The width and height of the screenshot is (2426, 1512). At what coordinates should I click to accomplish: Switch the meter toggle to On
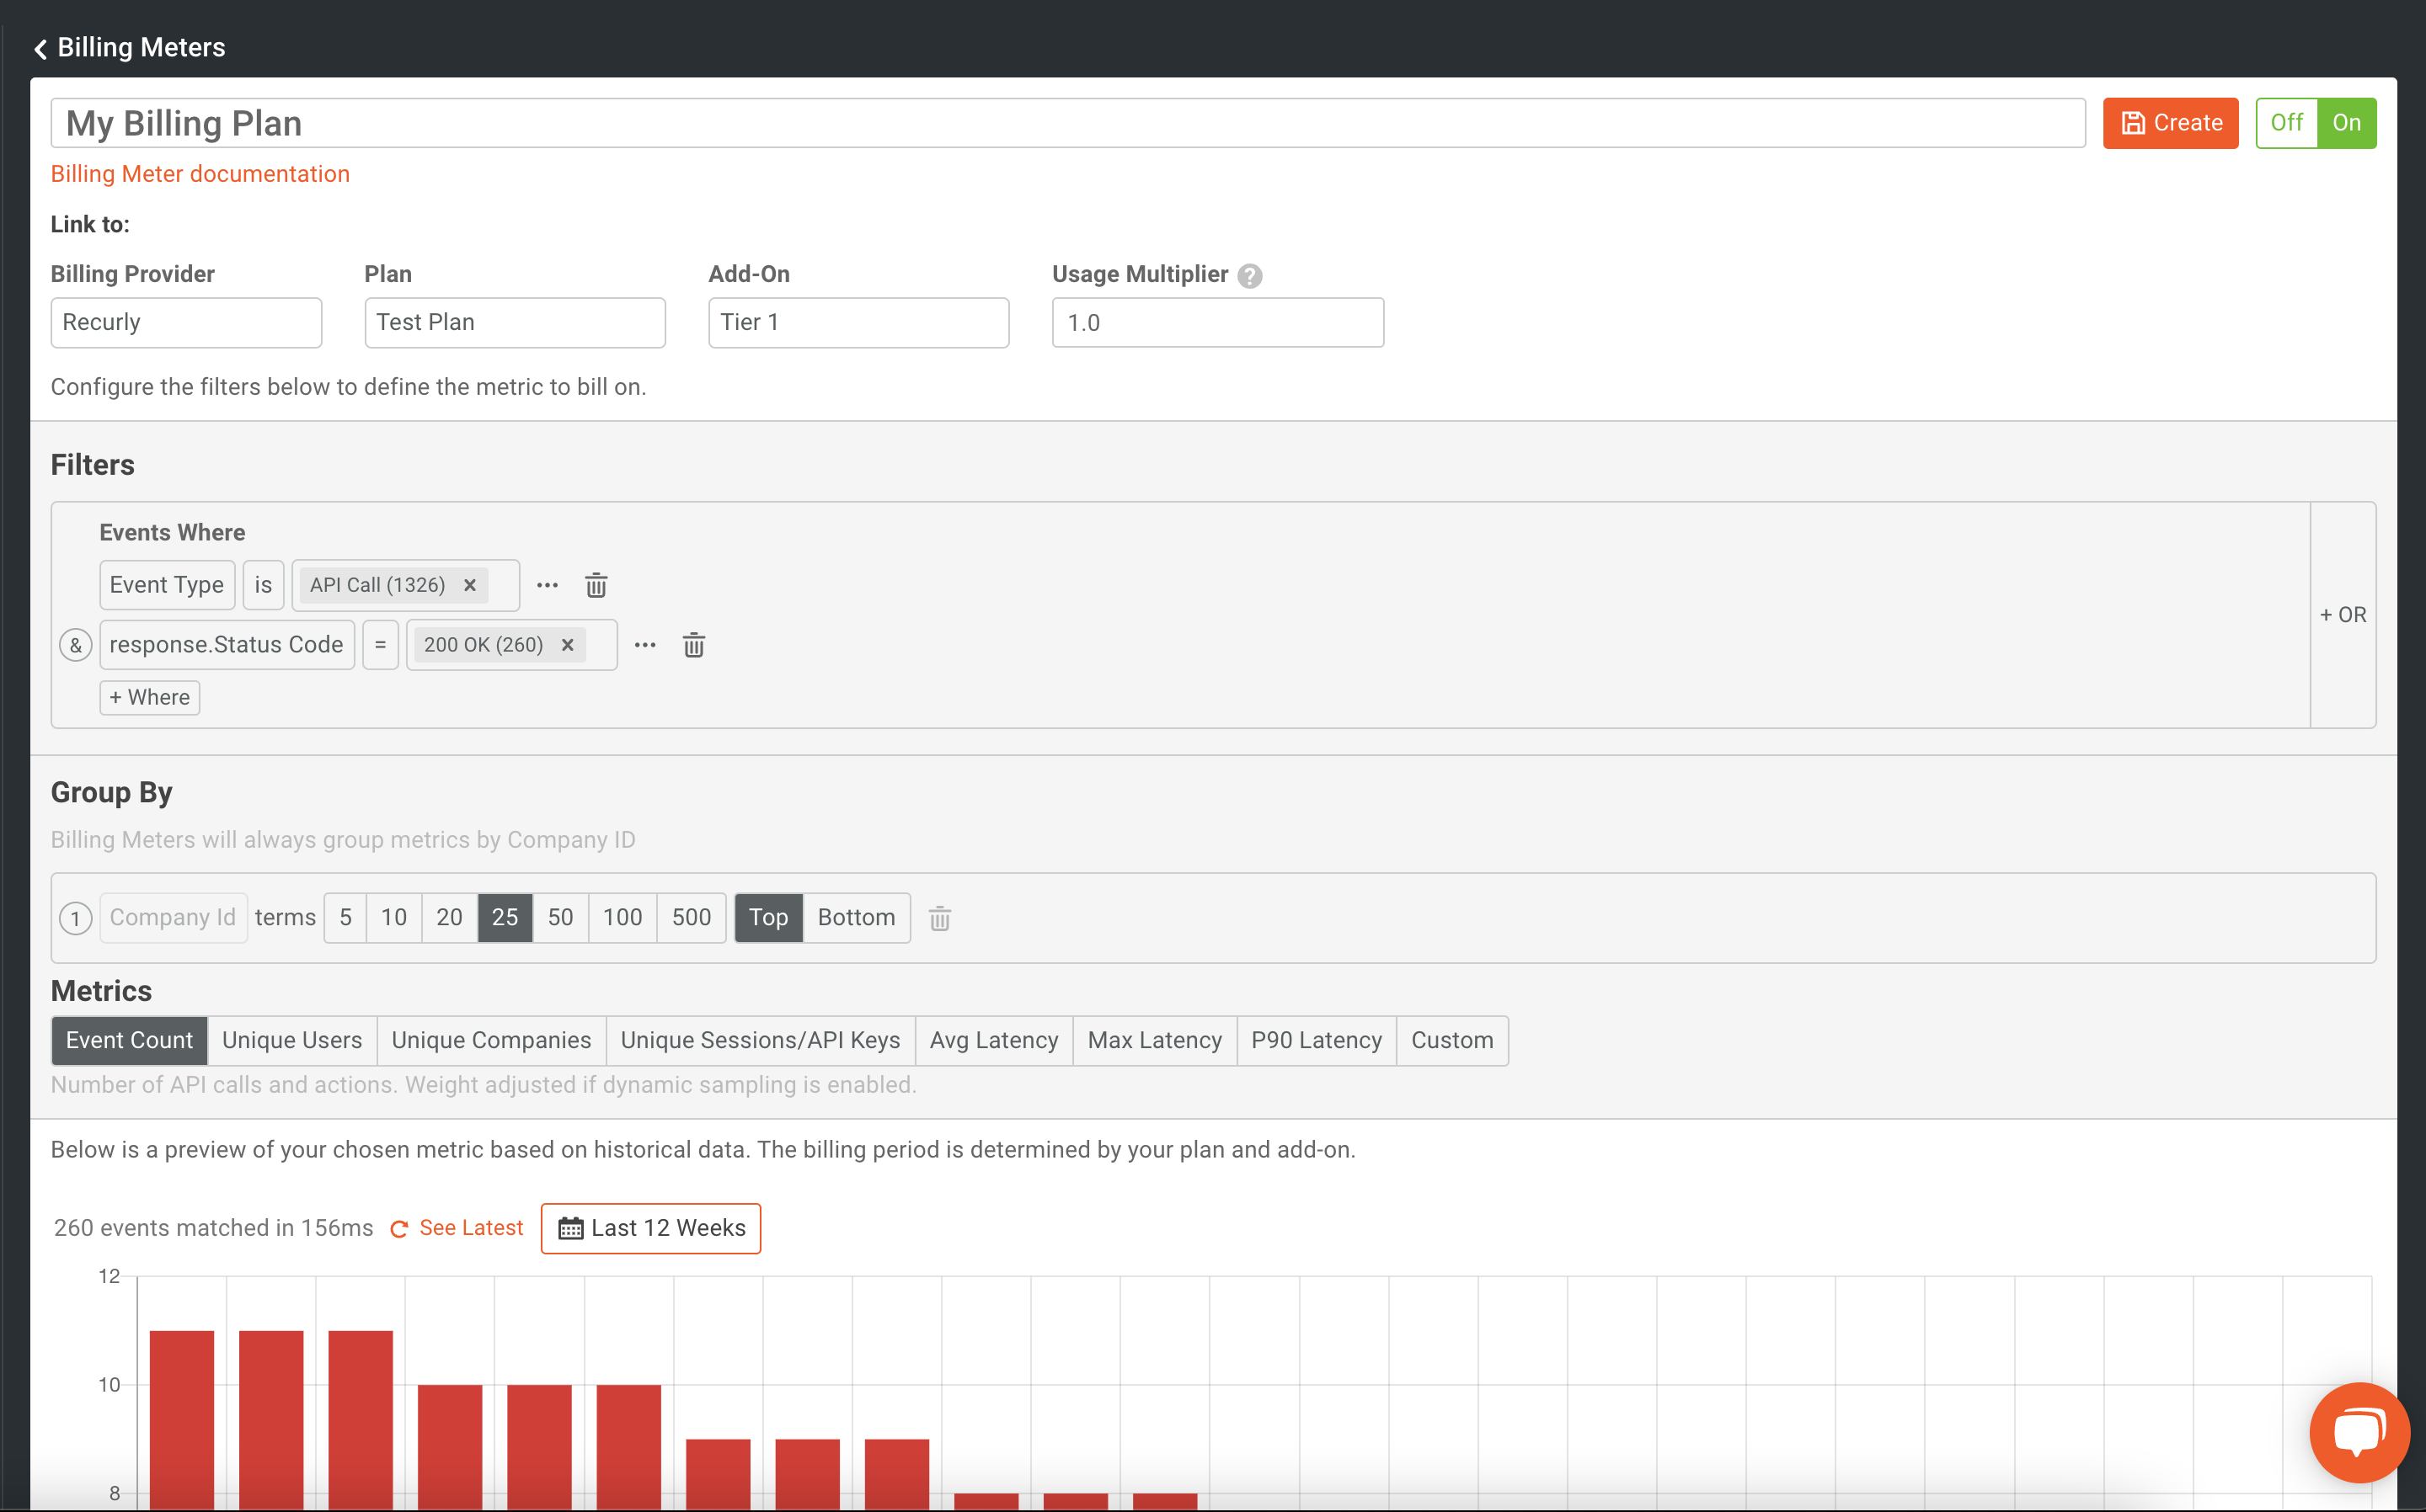pos(2347,123)
